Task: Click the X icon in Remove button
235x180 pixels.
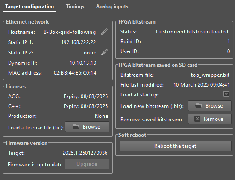Action: 197,119
